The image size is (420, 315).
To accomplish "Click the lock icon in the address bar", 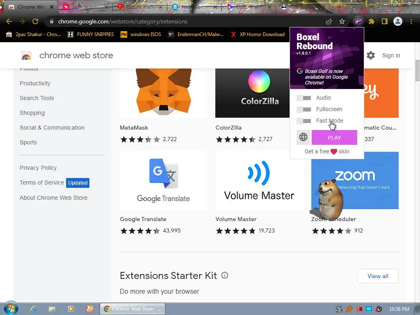I will (x=52, y=21).
